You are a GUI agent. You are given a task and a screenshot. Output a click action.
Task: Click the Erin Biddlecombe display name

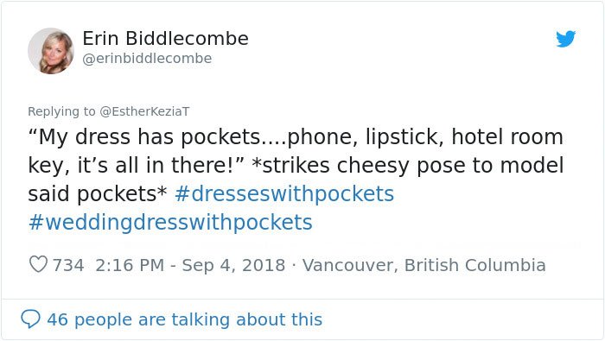coord(166,39)
